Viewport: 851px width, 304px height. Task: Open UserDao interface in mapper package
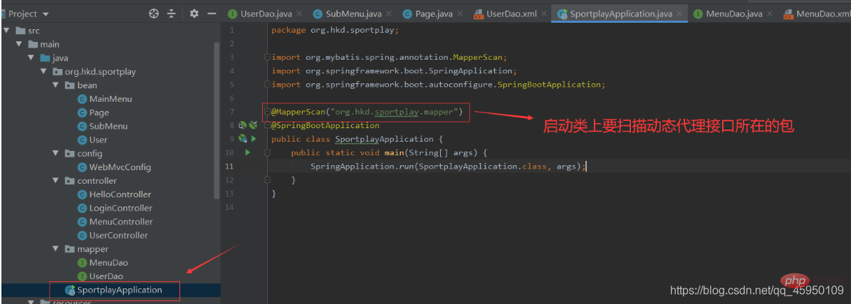[x=106, y=276]
